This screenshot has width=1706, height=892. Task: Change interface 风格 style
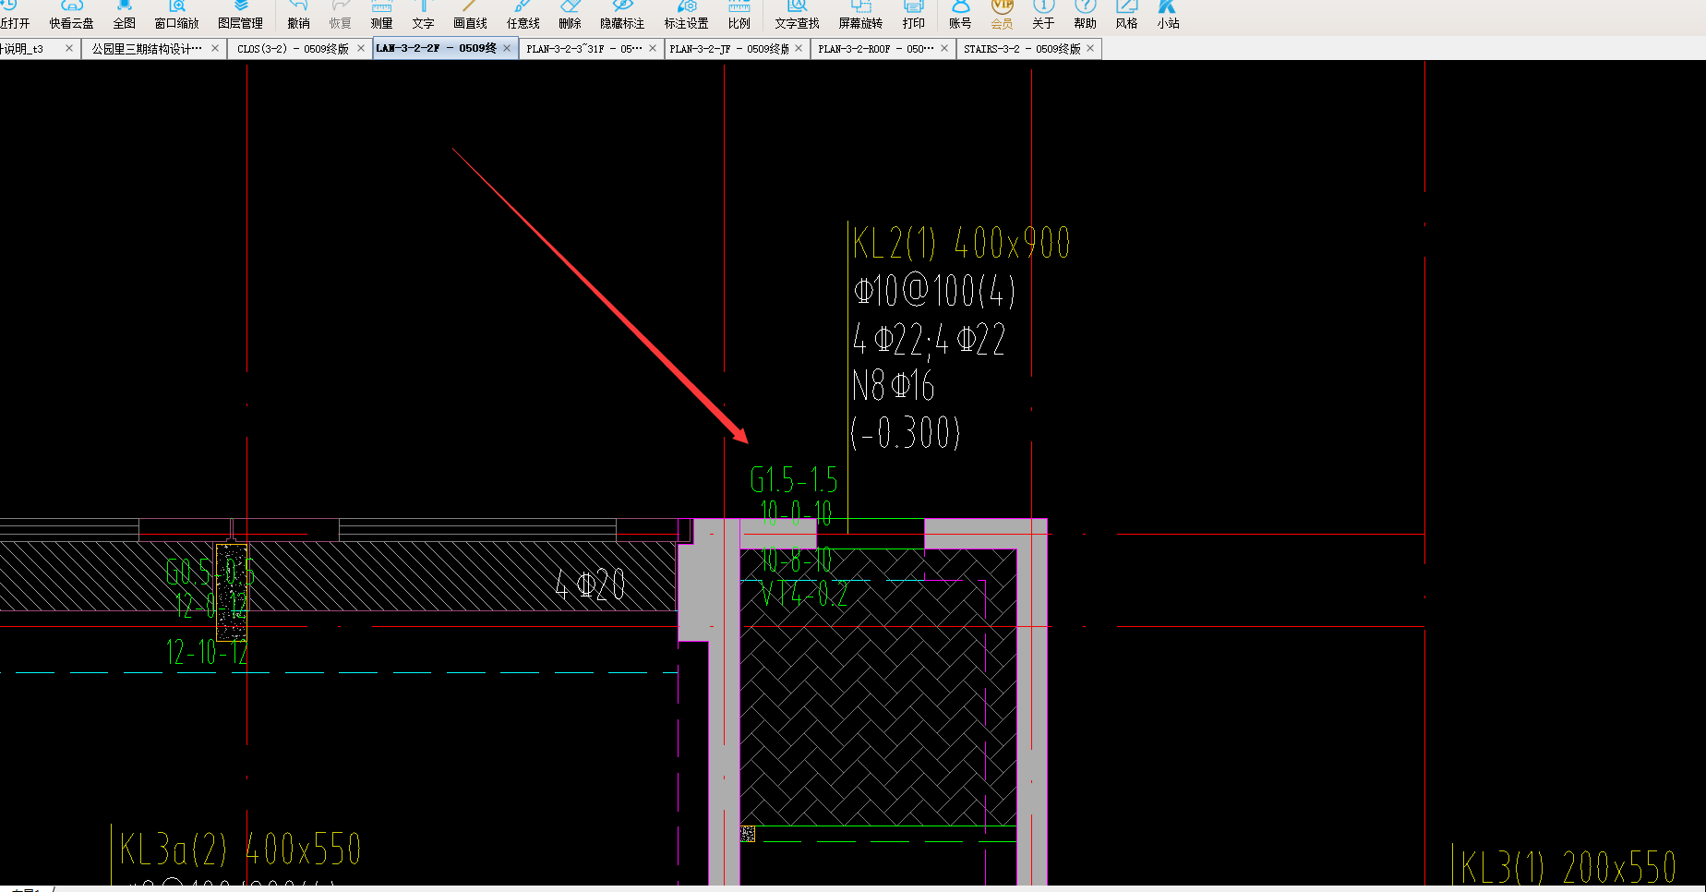click(1126, 15)
